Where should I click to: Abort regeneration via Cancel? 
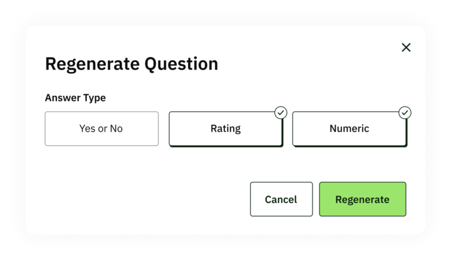(281, 199)
